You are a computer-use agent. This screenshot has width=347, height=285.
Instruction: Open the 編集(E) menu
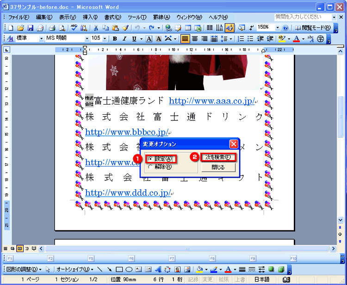click(x=44, y=17)
